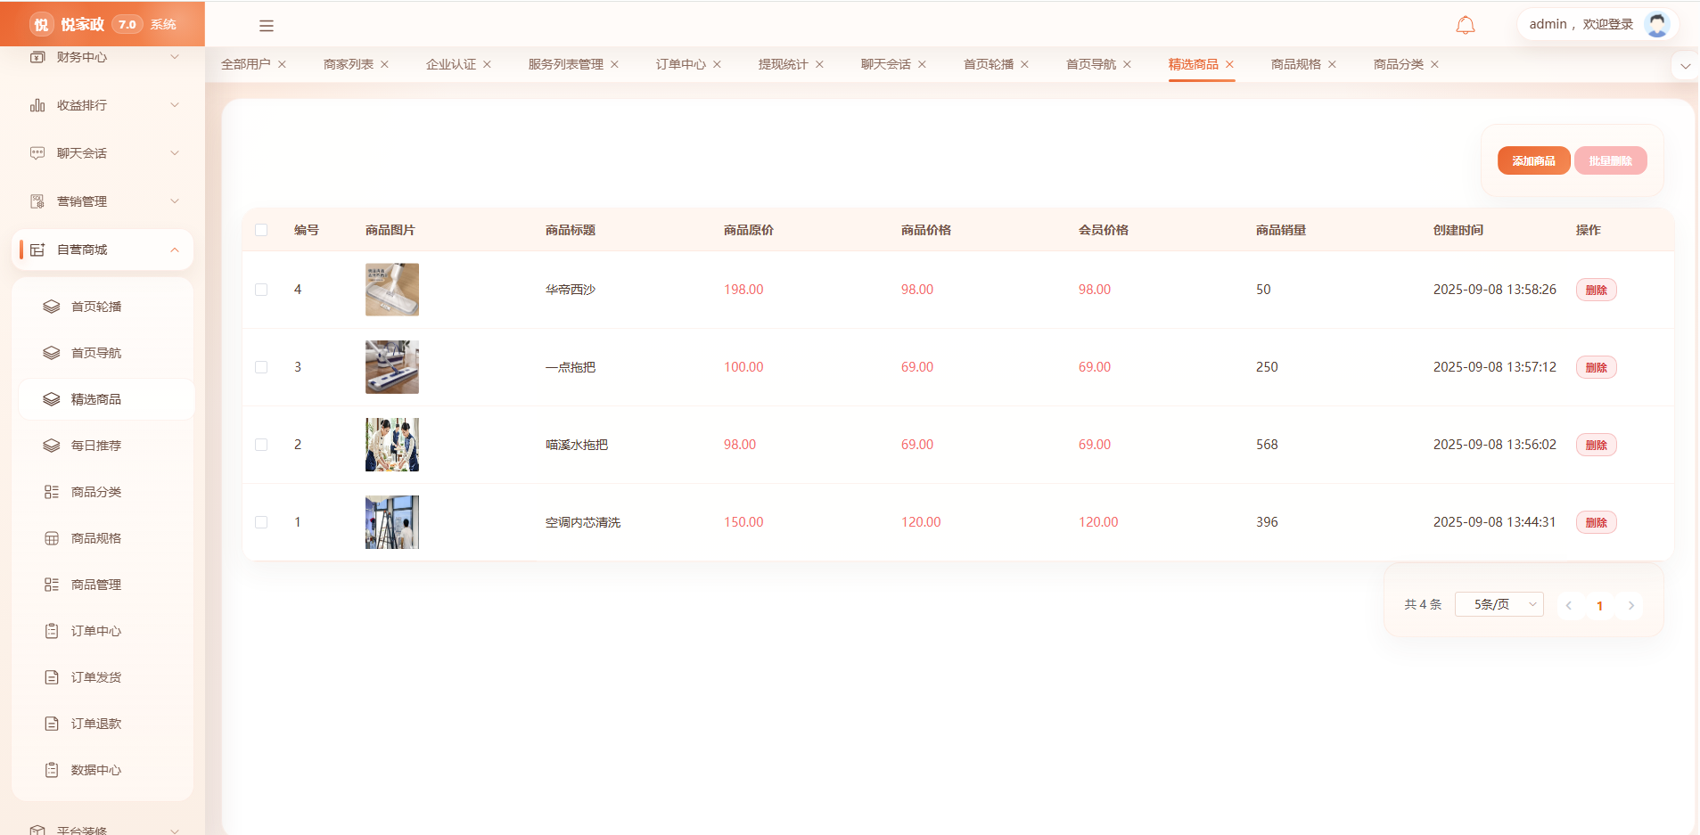Image resolution: width=1700 pixels, height=835 pixels.
Task: Check the select-all checkbox in table header
Action: 261,230
